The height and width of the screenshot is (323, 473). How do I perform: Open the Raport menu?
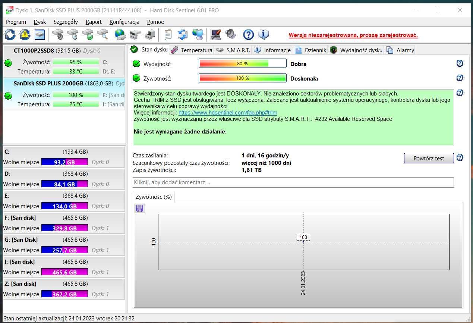[94, 22]
